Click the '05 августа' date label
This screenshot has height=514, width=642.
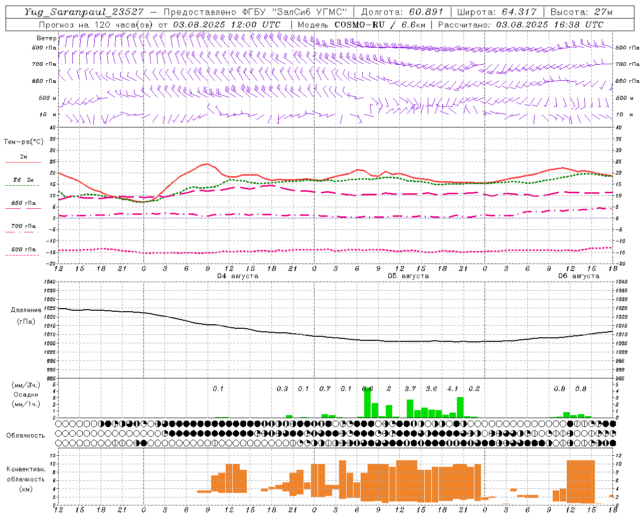tap(408, 276)
